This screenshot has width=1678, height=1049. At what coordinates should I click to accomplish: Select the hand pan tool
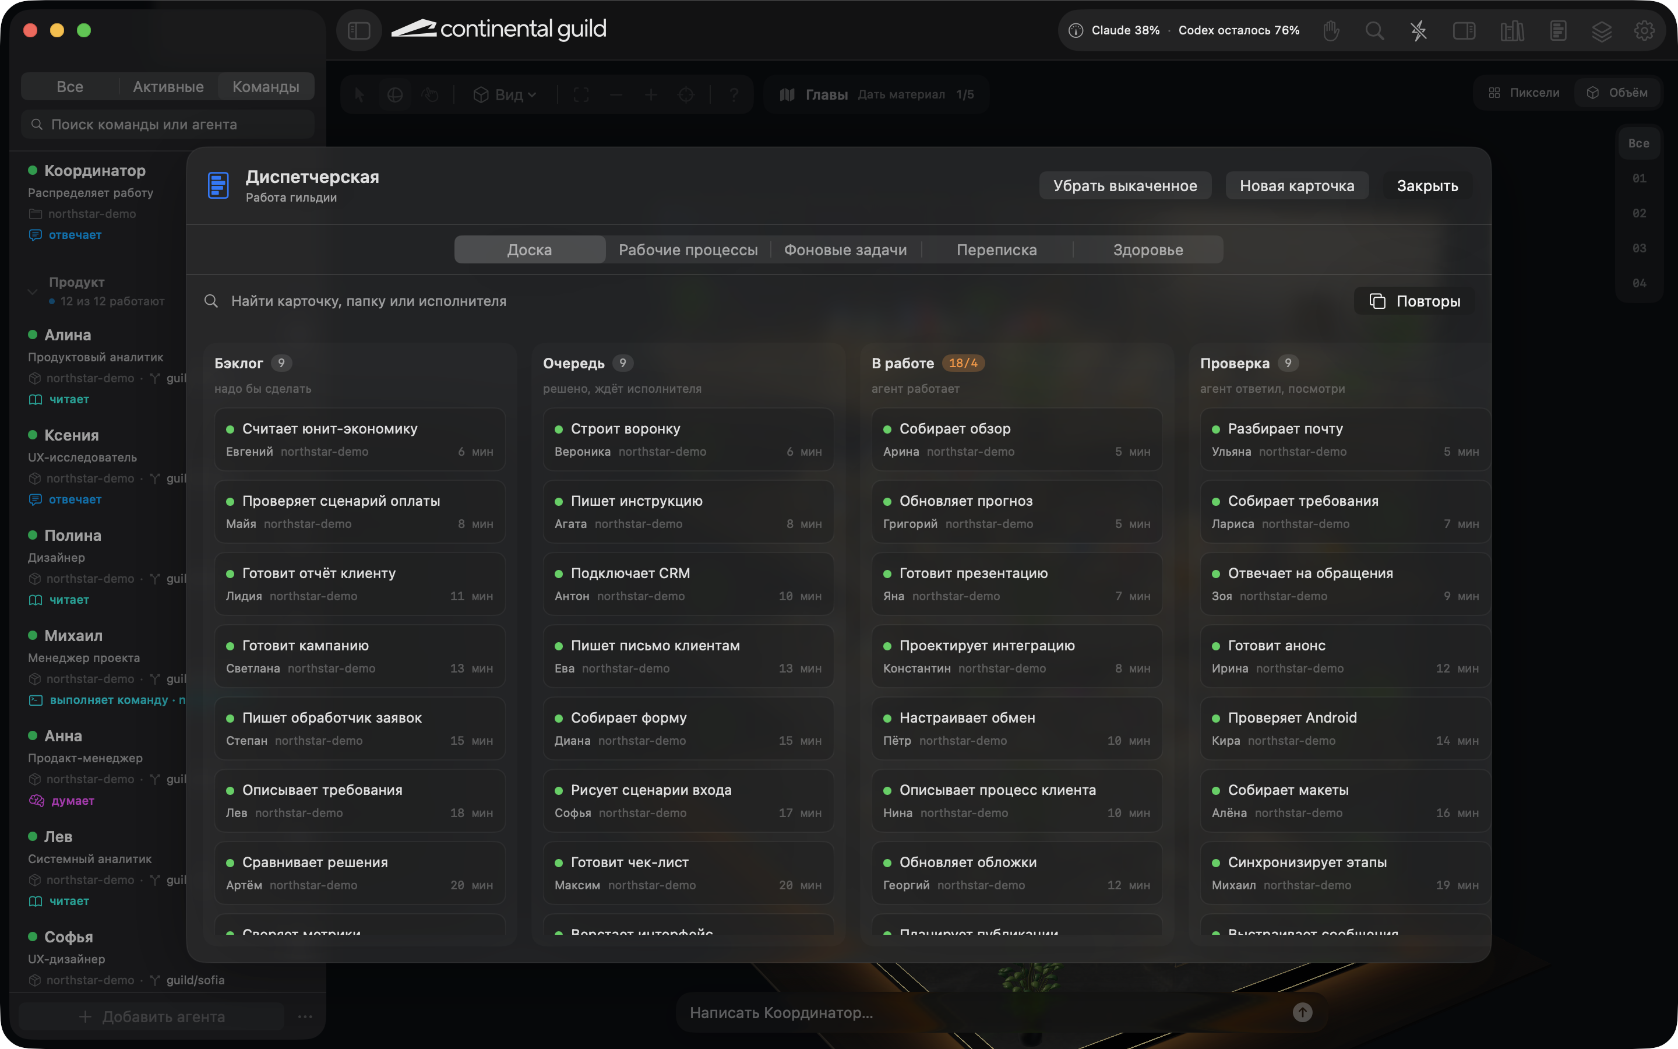430,94
